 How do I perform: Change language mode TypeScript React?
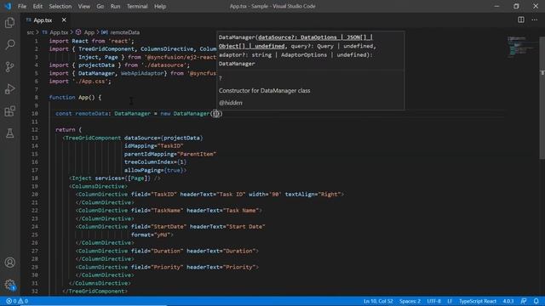477,301
